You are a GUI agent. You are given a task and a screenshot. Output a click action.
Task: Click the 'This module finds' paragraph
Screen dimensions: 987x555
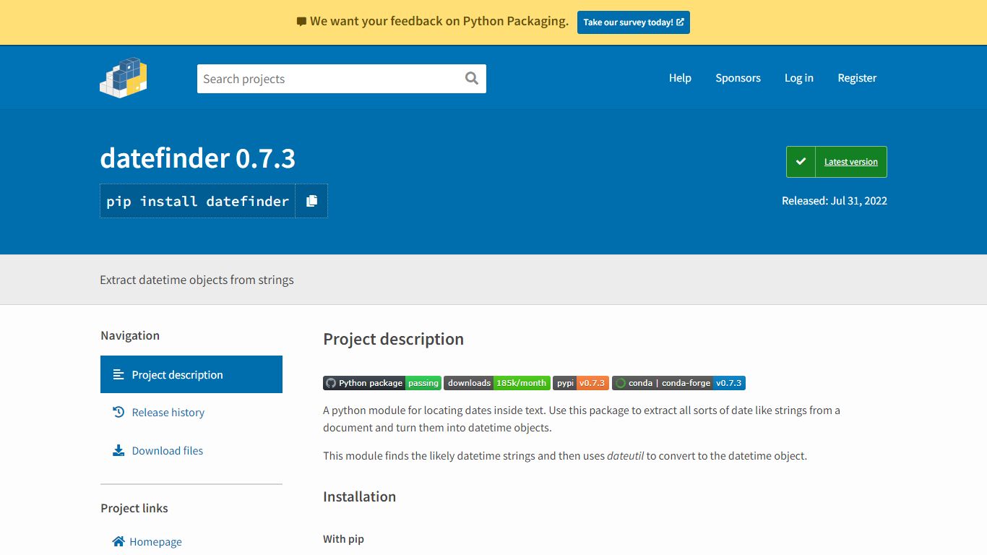coord(565,456)
